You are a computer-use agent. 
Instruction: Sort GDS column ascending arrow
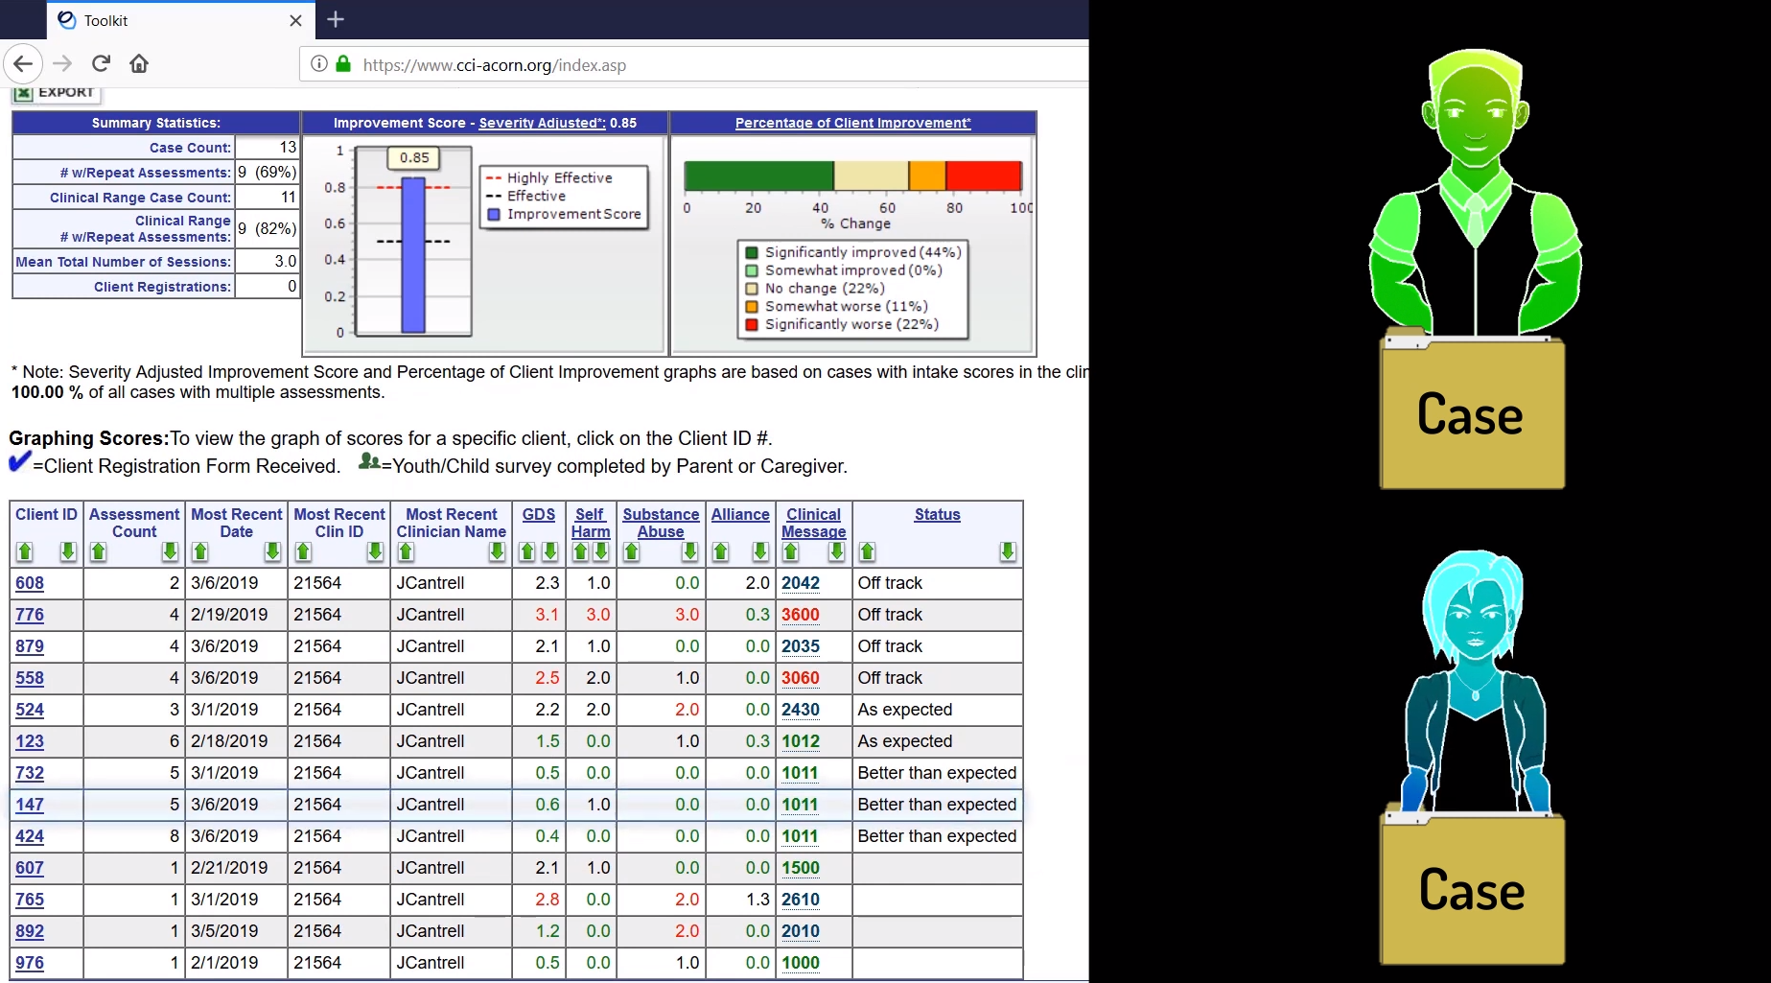coord(527,551)
